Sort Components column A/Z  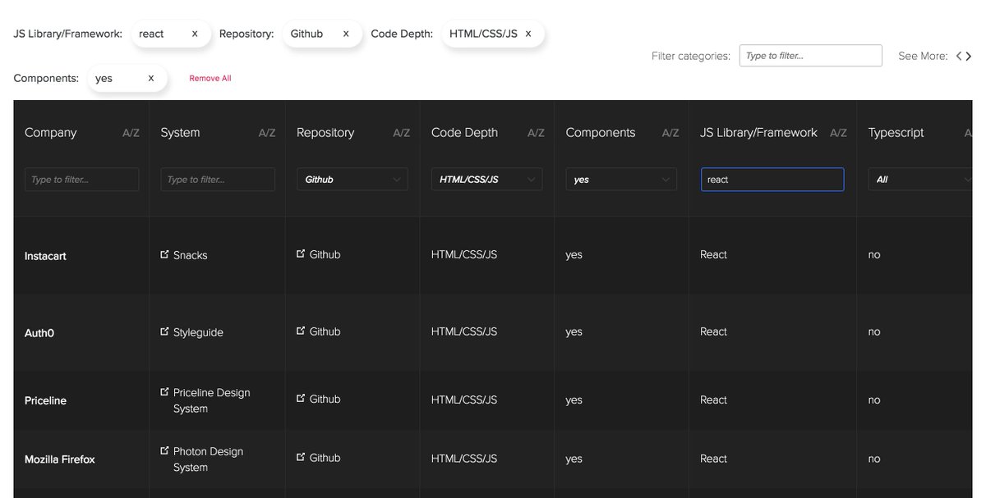670,133
